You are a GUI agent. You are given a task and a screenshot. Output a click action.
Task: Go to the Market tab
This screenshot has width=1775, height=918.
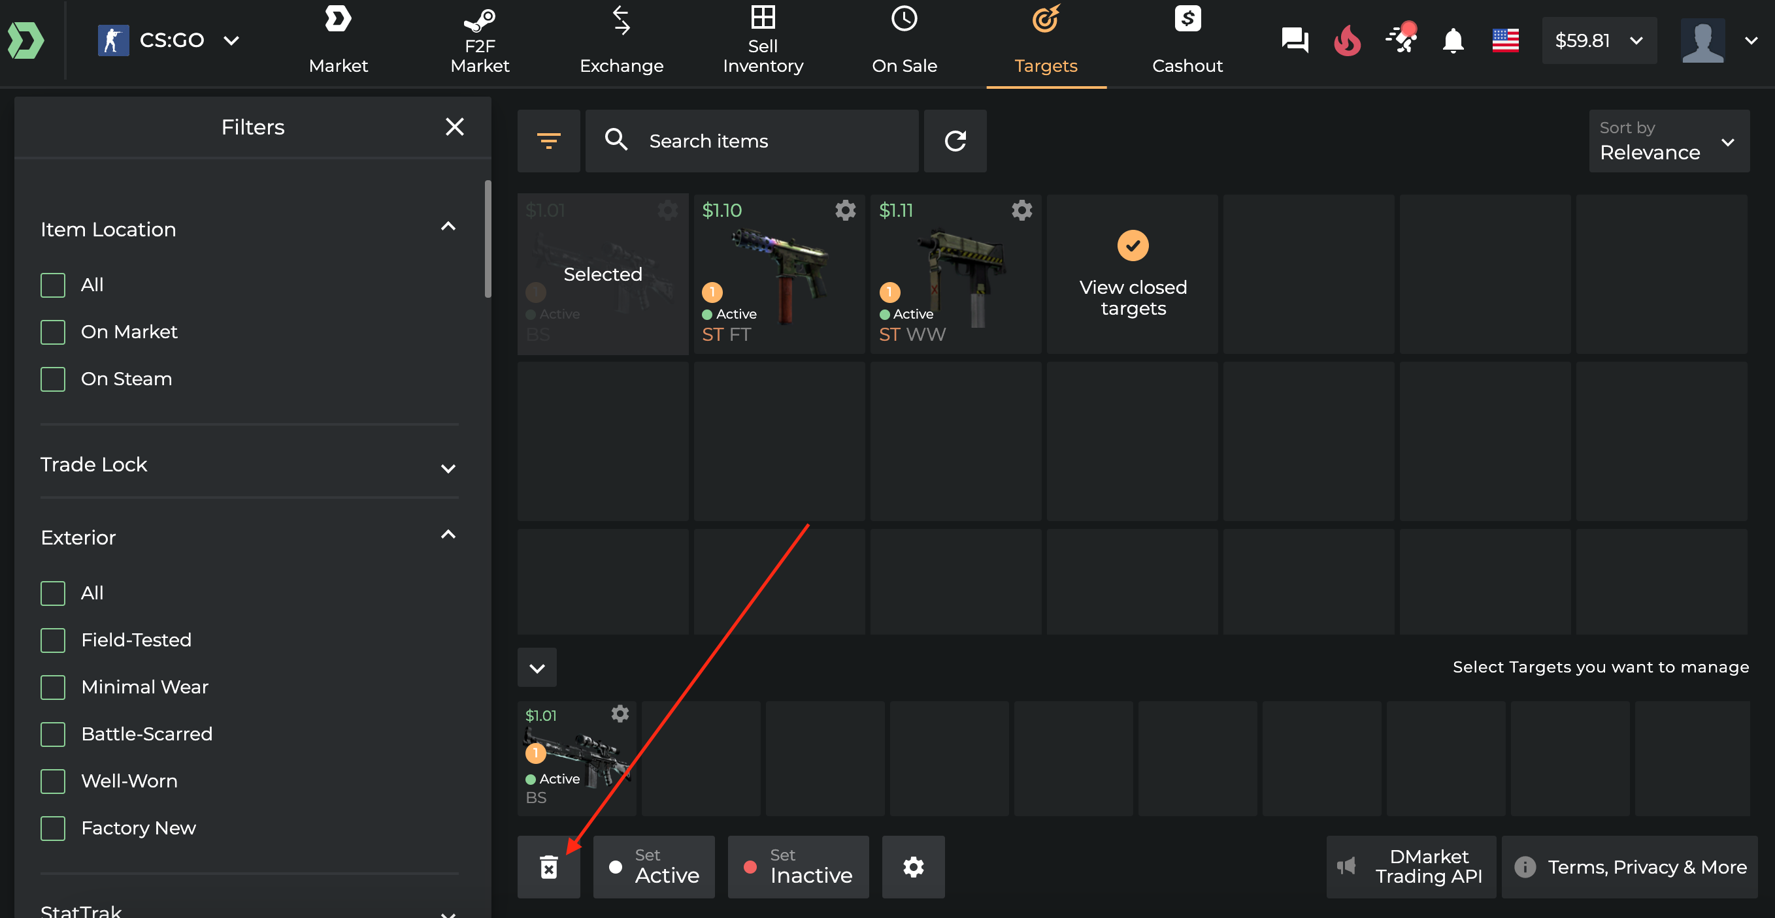coord(339,40)
